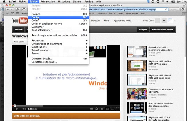Click the battery status menu bar icon

[x=173, y=1]
